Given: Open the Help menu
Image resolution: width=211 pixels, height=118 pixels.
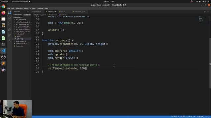Looking at the screenshot, I should tap(46, 8).
